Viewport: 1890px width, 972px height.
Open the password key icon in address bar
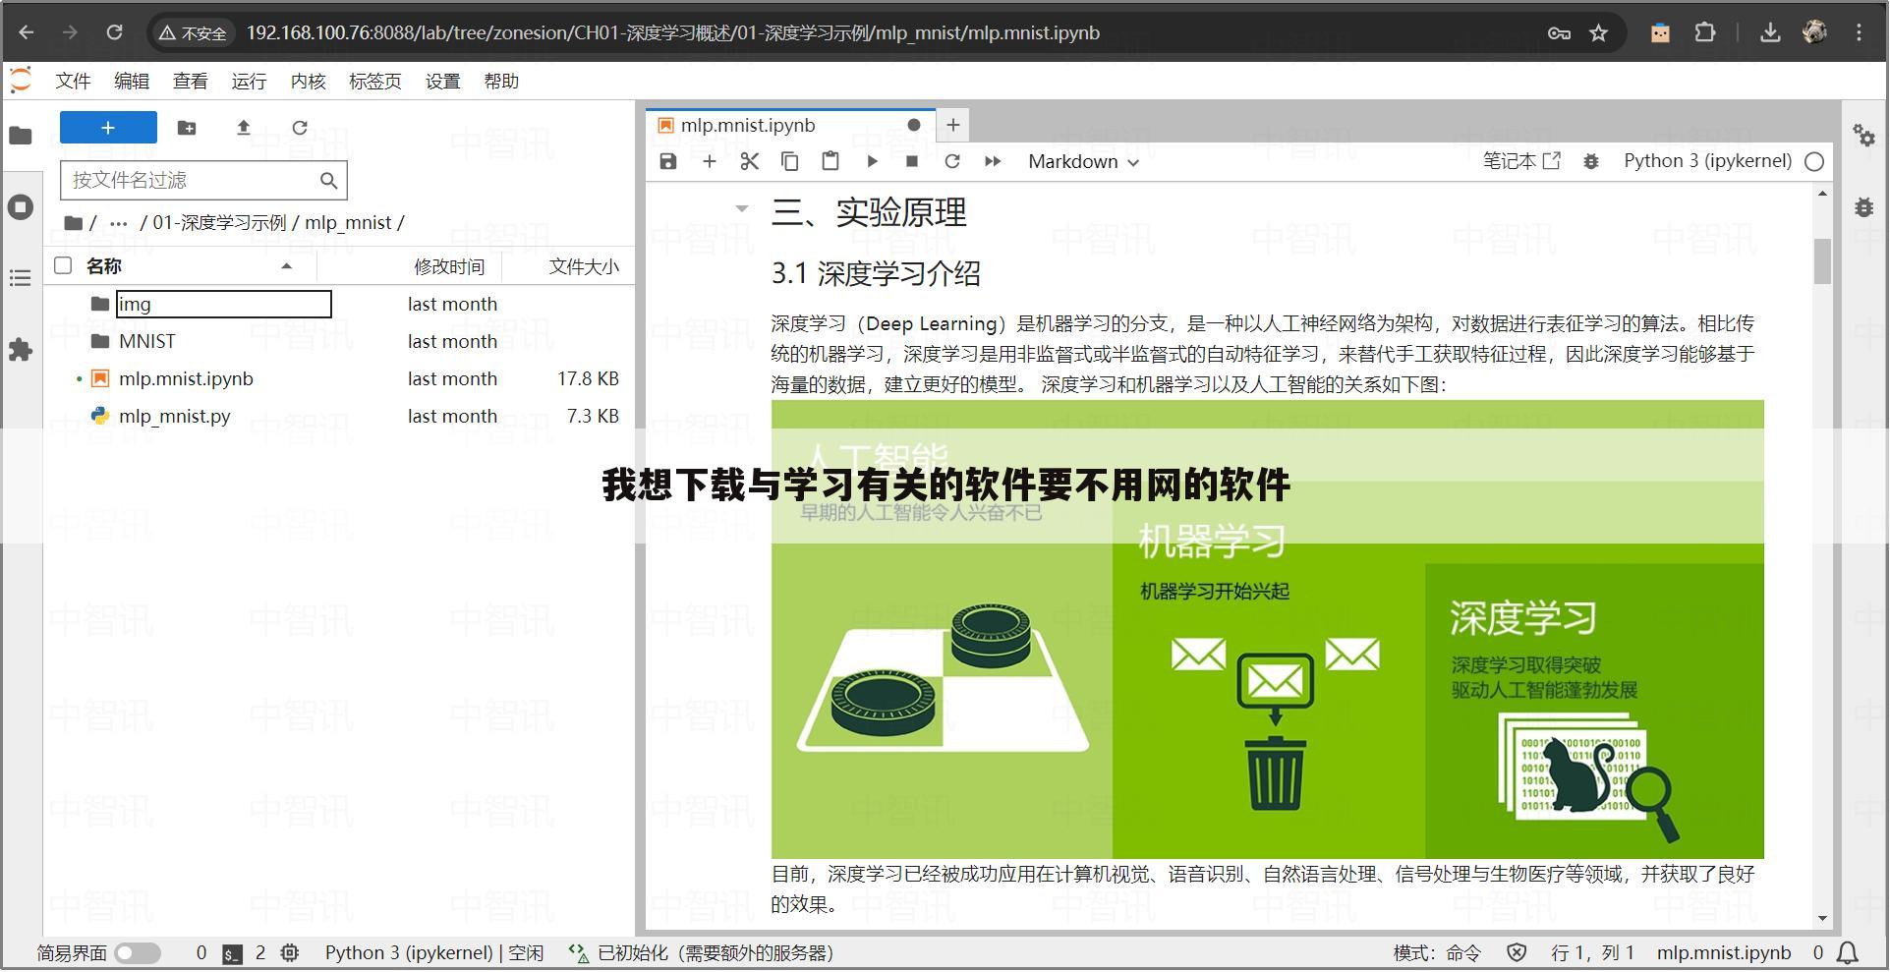click(x=1559, y=32)
